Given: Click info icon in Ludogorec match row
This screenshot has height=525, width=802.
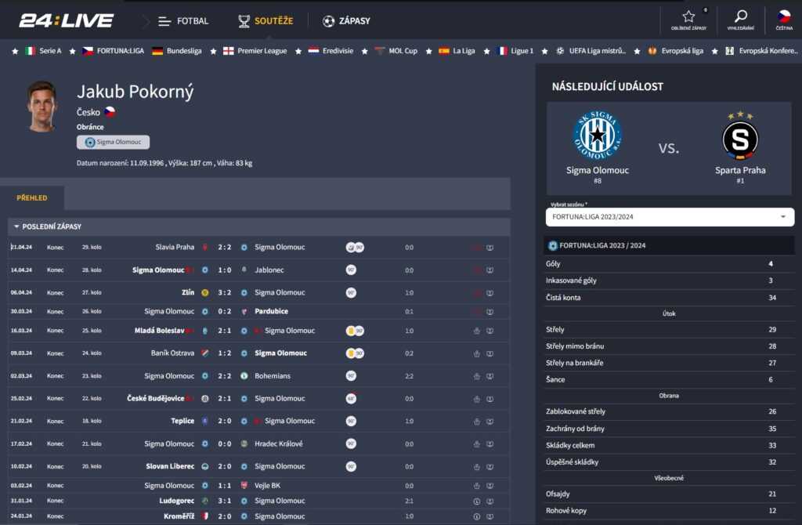Looking at the screenshot, I should point(476,501).
